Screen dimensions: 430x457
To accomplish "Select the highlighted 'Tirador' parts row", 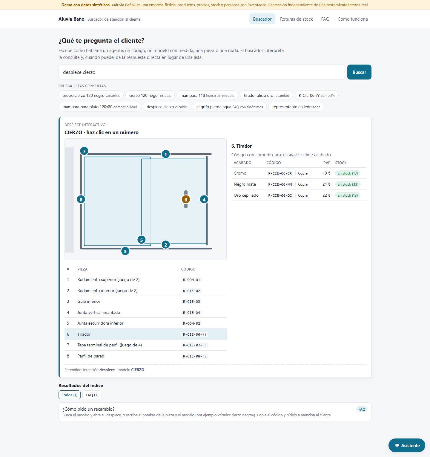I will (x=145, y=334).
